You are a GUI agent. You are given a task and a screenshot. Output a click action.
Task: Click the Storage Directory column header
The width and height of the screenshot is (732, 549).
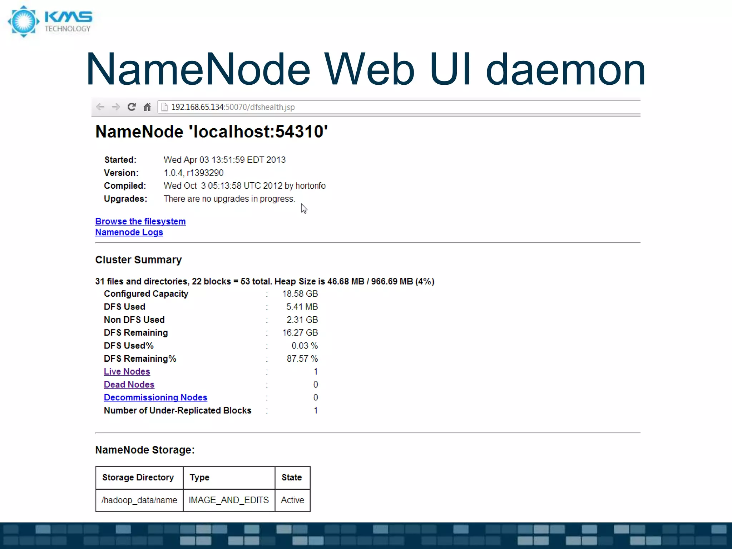(x=138, y=478)
